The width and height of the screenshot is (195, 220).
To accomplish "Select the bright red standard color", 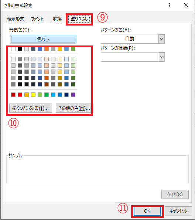I will (x=20, y=95).
